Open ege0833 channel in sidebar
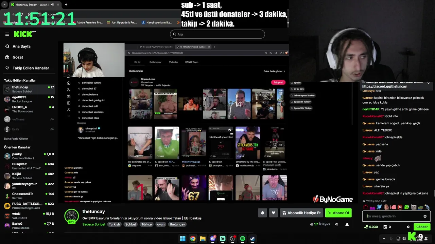The height and width of the screenshot is (244, 435). point(29,99)
